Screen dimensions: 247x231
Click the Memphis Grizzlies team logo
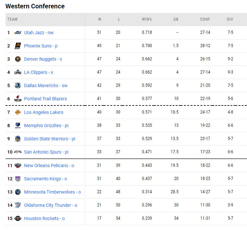(x=18, y=126)
